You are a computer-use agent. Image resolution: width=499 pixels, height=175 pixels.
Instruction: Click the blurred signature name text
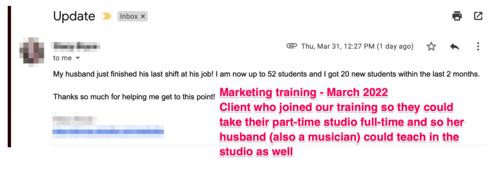[73, 120]
